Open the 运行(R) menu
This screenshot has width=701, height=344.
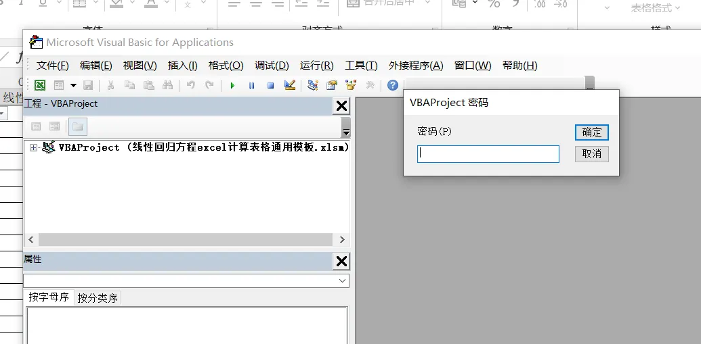coord(316,66)
